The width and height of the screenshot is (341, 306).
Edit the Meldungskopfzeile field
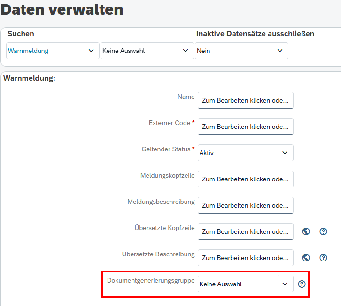(x=245, y=179)
